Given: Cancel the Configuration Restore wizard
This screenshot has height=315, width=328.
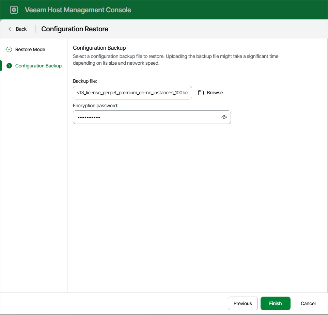Looking at the screenshot, I should [308, 303].
